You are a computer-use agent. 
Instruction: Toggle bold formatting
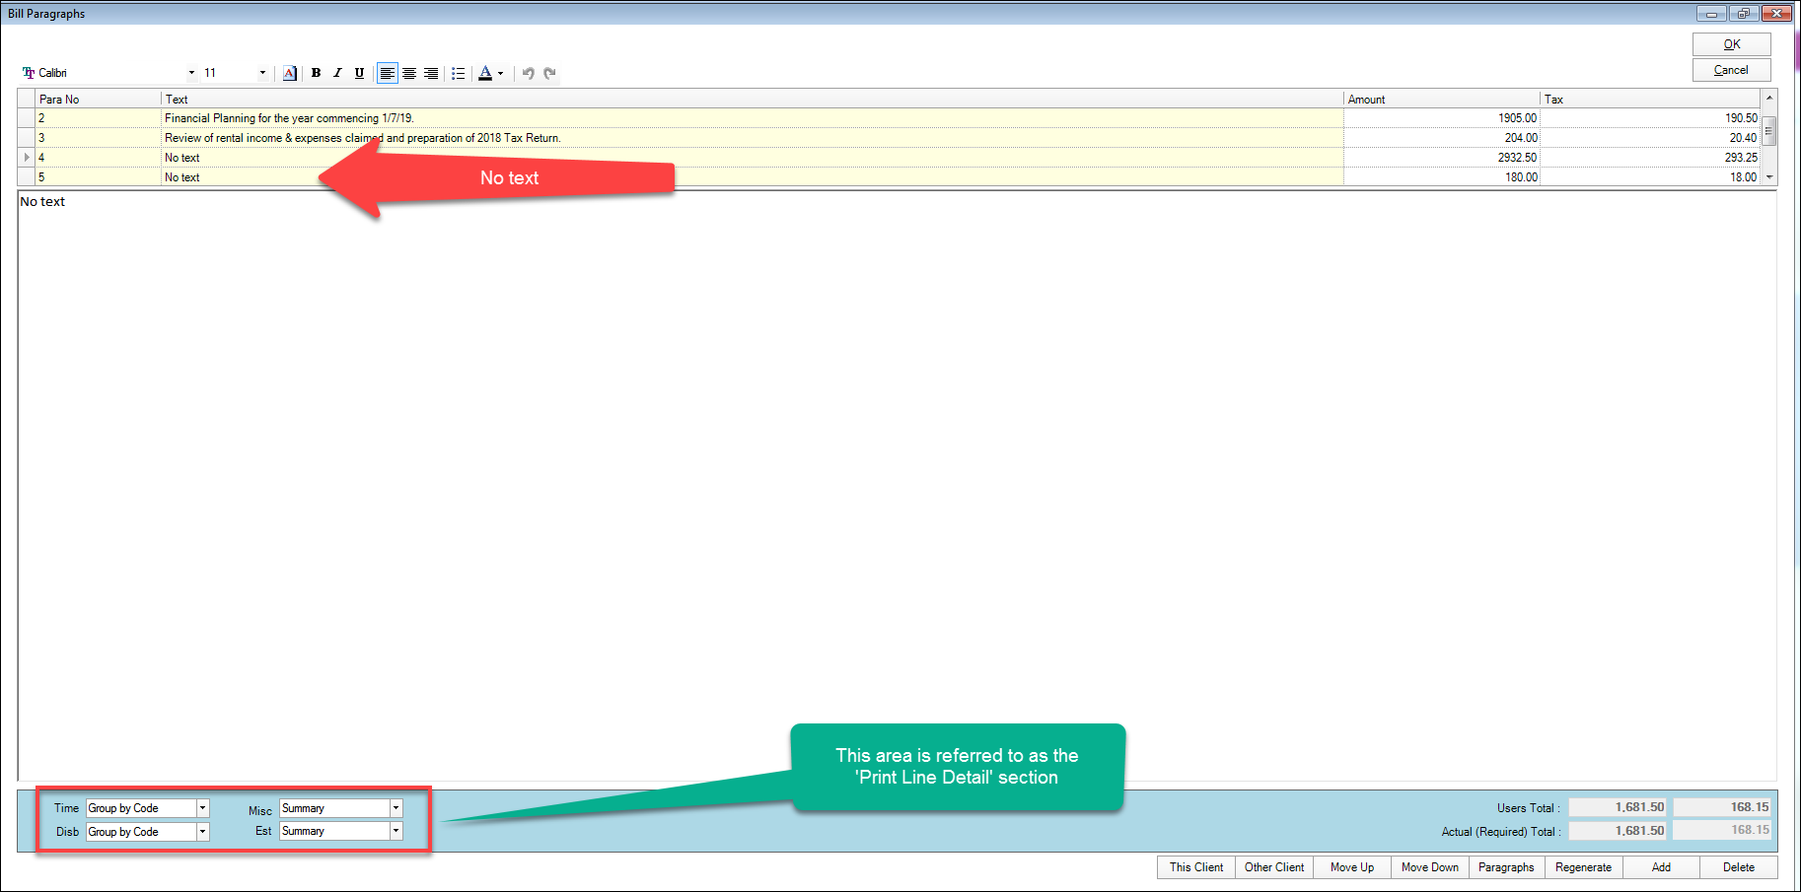pos(316,73)
